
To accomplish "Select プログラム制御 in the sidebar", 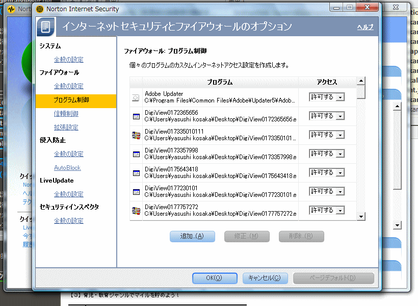I will coord(76,101).
